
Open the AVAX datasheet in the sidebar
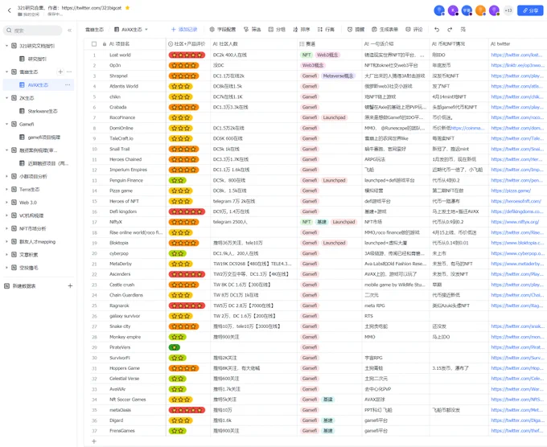point(38,85)
